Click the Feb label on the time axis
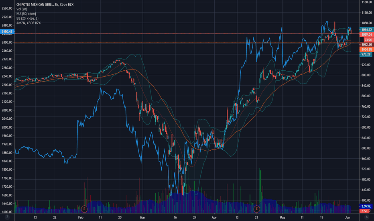This screenshot has width=374, height=221. (81, 217)
